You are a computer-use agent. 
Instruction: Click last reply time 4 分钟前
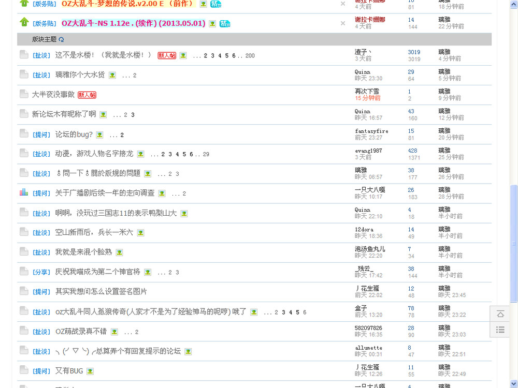point(450,59)
